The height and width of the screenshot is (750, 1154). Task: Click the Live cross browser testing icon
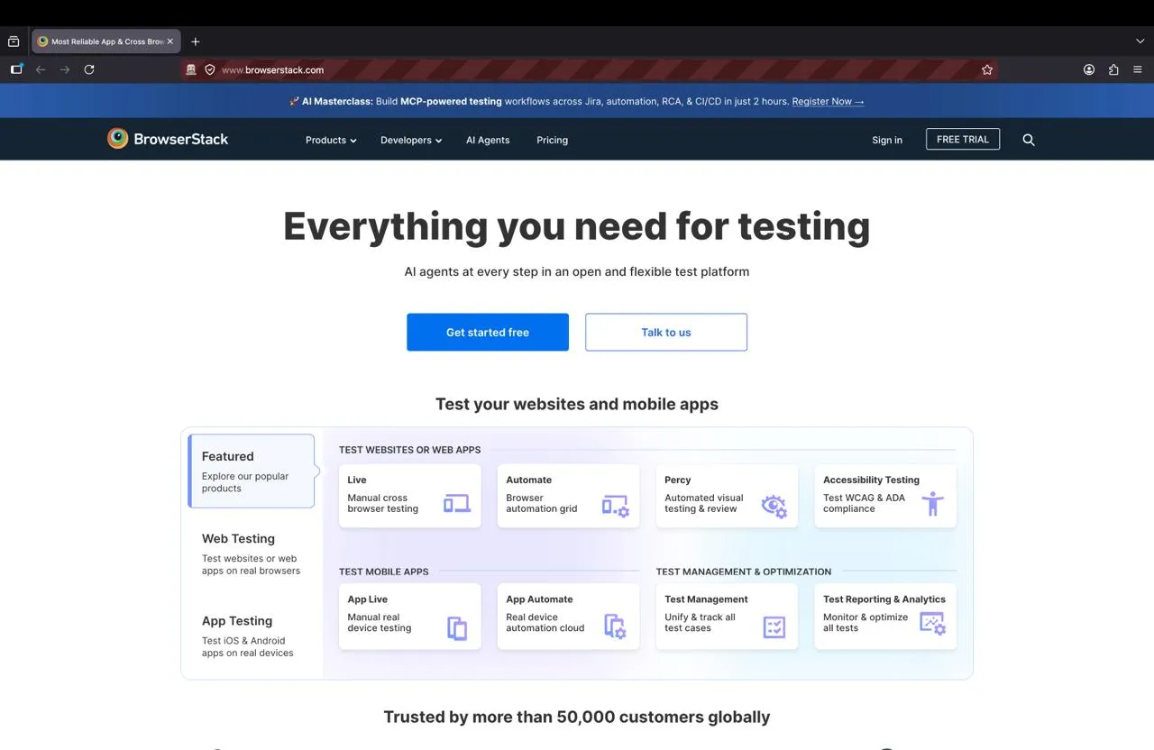pos(457,504)
